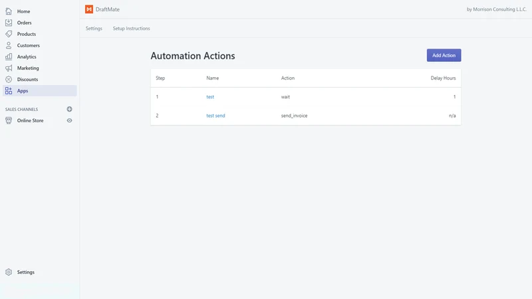Viewport: 532px width, 299px height.
Task: Click the 'by Morrison Consulting L.L.C.' text
Action: [x=496, y=9]
